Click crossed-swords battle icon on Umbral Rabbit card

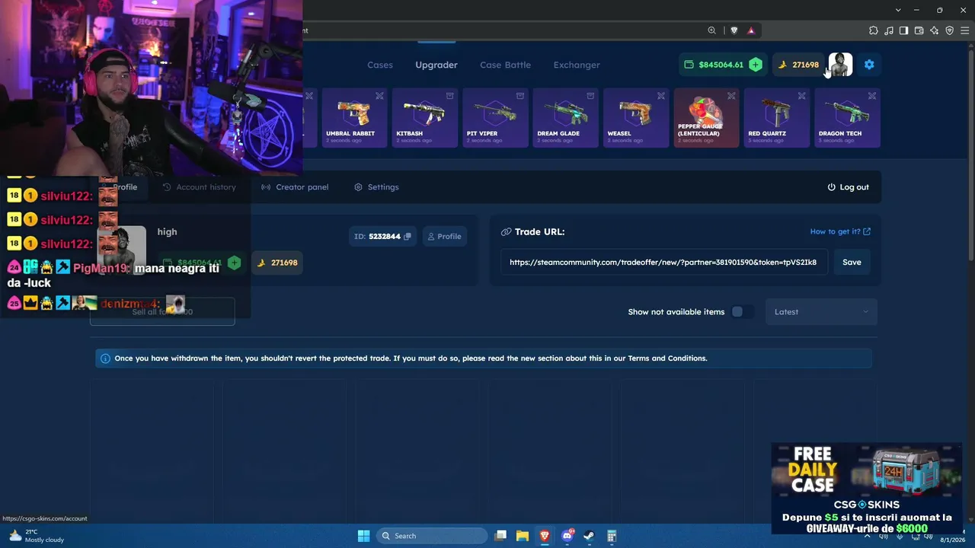coord(379,96)
